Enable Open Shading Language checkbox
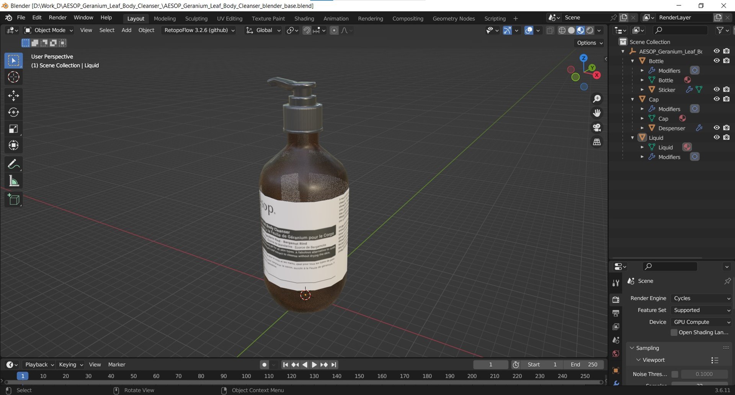This screenshot has height=395, width=735. [x=674, y=333]
